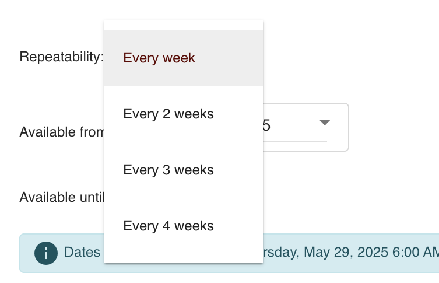Click the "Repeatability:" label
The height and width of the screenshot is (283, 439).
point(62,57)
